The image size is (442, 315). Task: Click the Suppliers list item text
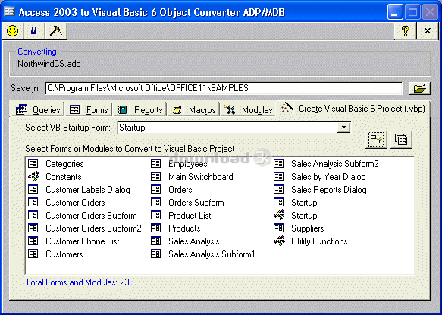click(308, 228)
